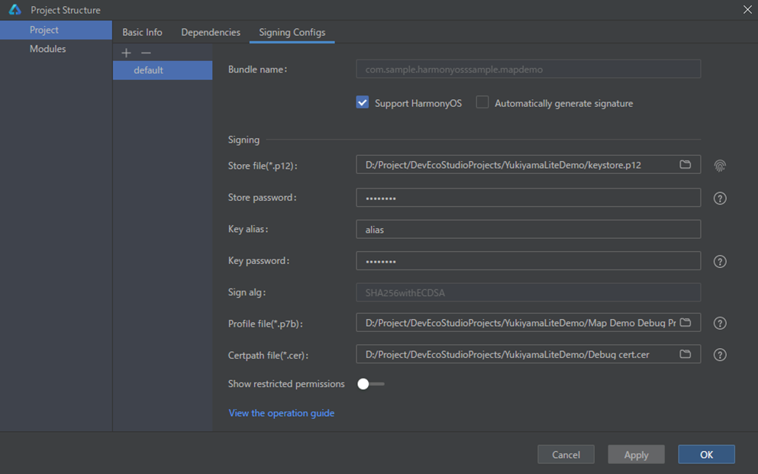The width and height of the screenshot is (758, 474).
Task: Switch to the Basic Info tab
Action: coord(142,32)
